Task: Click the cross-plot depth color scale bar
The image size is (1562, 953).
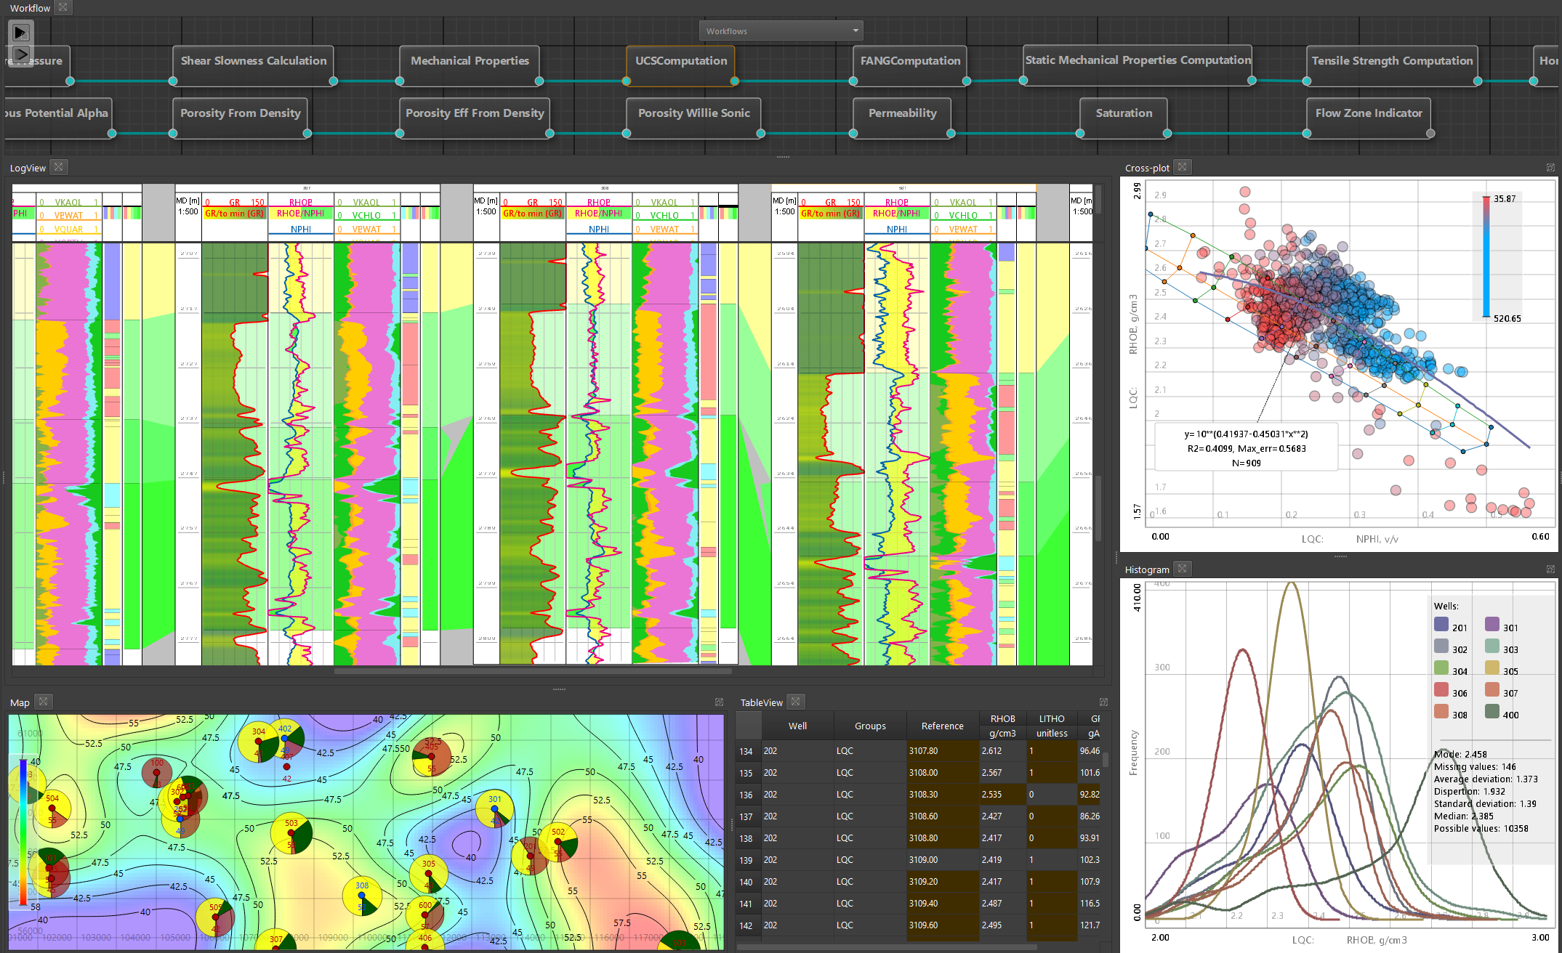Action: pos(1486,257)
